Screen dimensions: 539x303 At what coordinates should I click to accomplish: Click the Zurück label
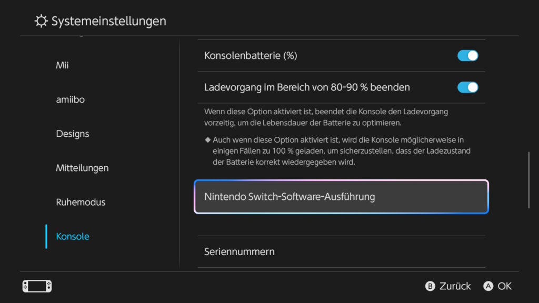pyautogui.click(x=455, y=286)
